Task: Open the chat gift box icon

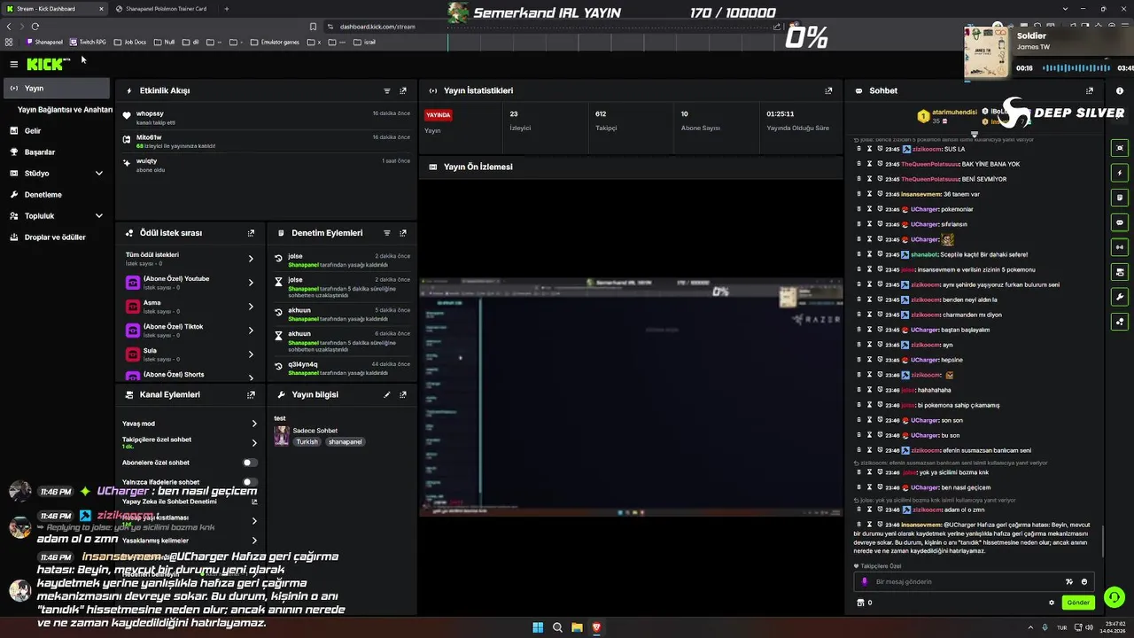Action: click(x=860, y=603)
